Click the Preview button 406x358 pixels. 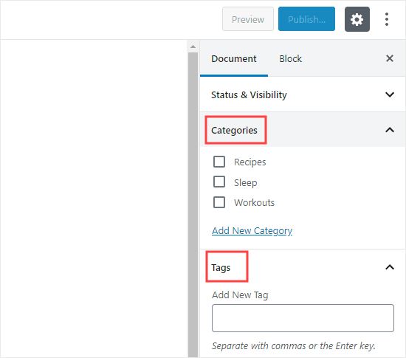(x=248, y=19)
